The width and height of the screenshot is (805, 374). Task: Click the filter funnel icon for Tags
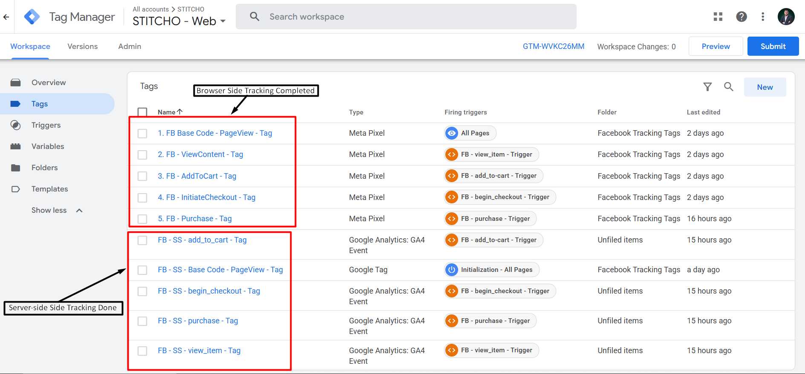pos(707,87)
